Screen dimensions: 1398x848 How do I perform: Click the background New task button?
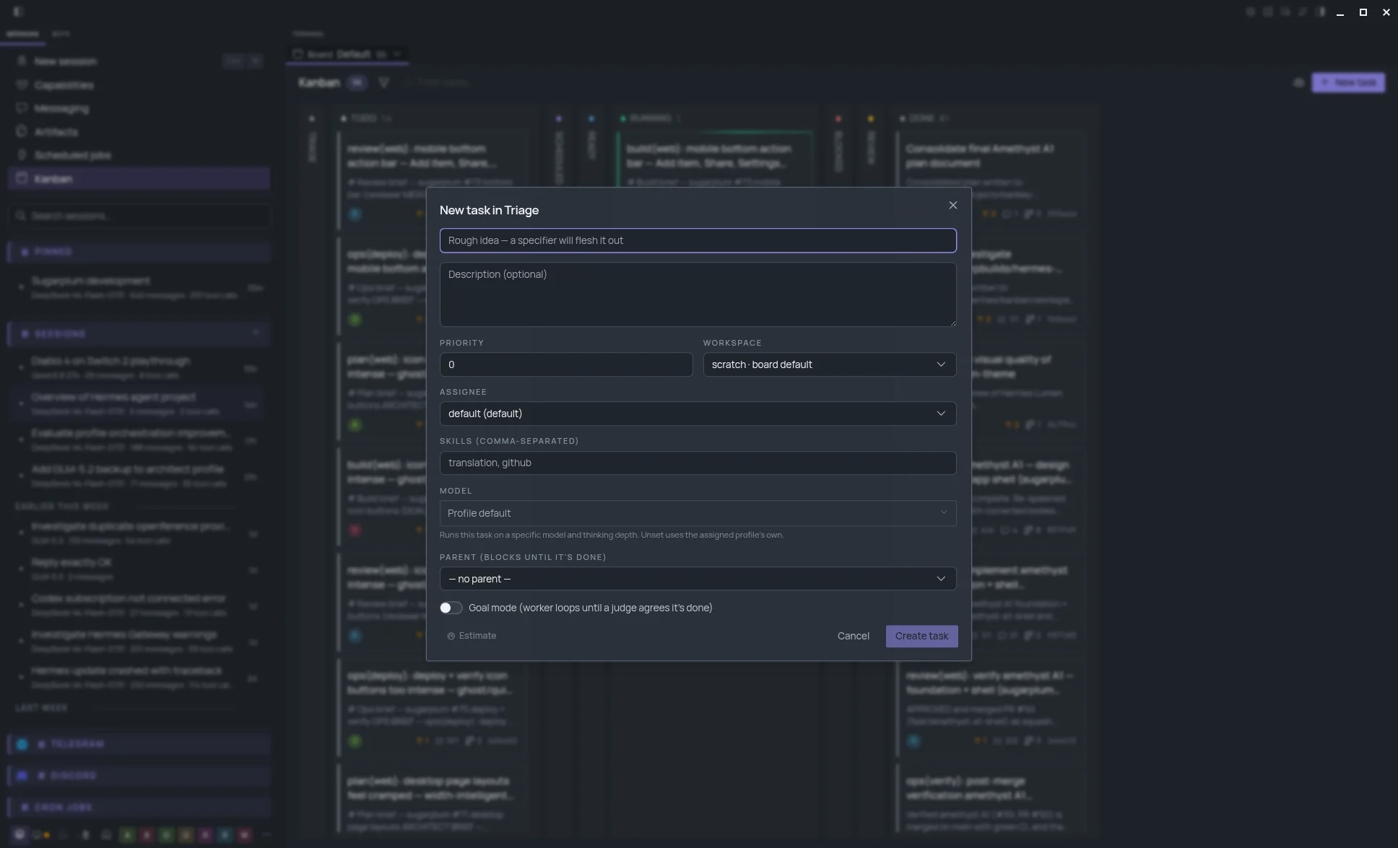click(x=1348, y=82)
